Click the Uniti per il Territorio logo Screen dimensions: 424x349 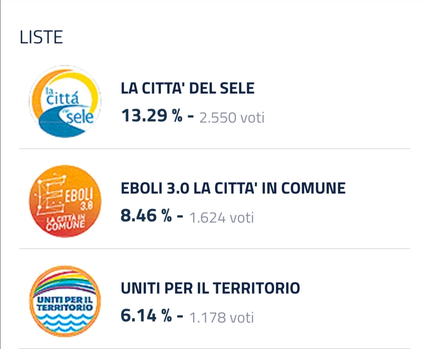coord(65,301)
